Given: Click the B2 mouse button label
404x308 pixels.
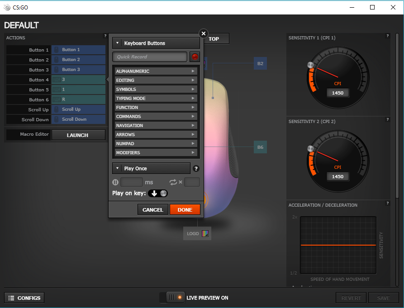Looking at the screenshot, I should (x=260, y=64).
